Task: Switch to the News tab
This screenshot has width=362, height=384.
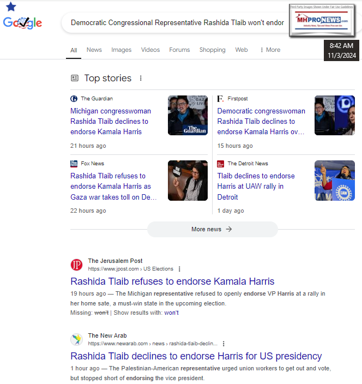Action: (x=94, y=50)
